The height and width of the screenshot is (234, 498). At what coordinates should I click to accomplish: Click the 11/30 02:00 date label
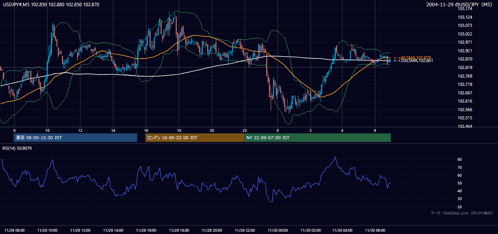tap(310, 230)
